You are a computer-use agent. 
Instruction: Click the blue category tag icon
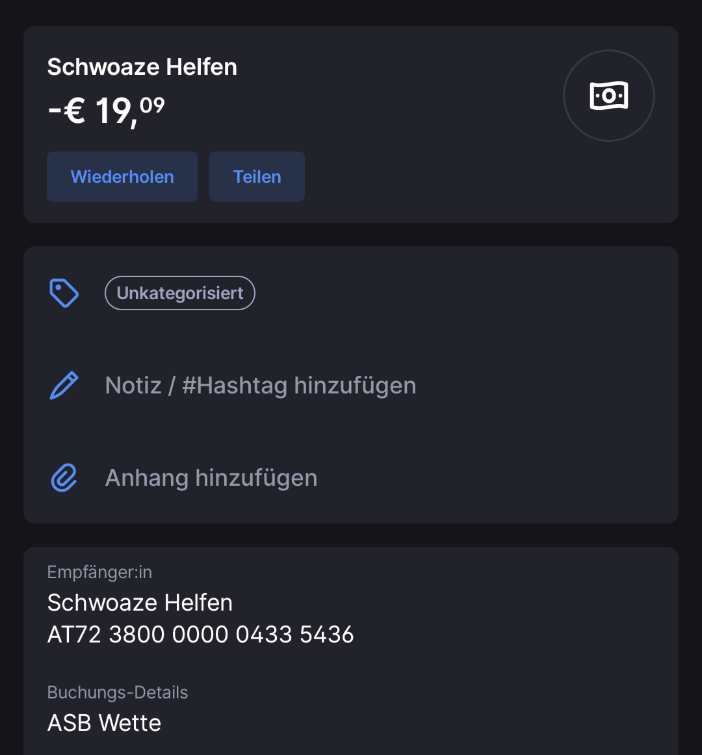tap(64, 293)
